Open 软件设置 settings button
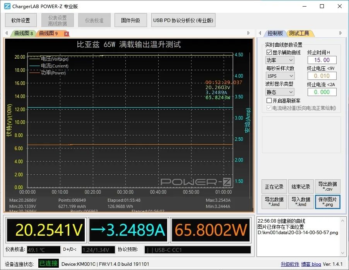This screenshot has width=349, height=270. (x=21, y=20)
